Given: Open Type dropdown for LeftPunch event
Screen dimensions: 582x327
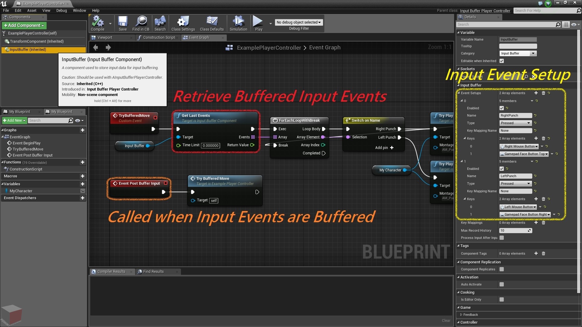Looking at the screenshot, I should pyautogui.click(x=516, y=183).
